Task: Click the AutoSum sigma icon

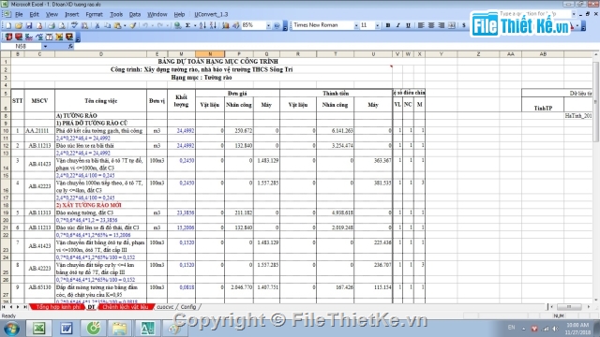Action: point(187,25)
